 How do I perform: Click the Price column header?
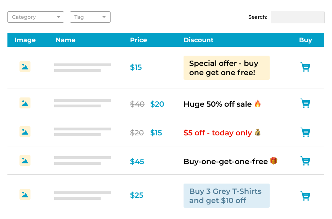pyautogui.click(x=138, y=40)
